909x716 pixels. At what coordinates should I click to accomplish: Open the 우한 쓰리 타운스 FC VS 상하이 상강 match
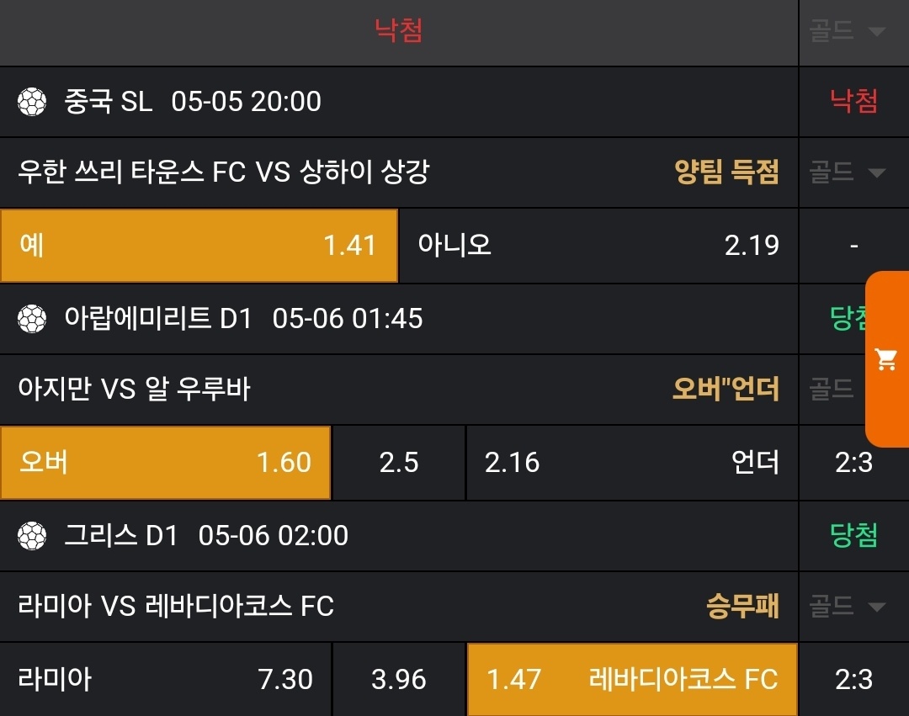[224, 172]
